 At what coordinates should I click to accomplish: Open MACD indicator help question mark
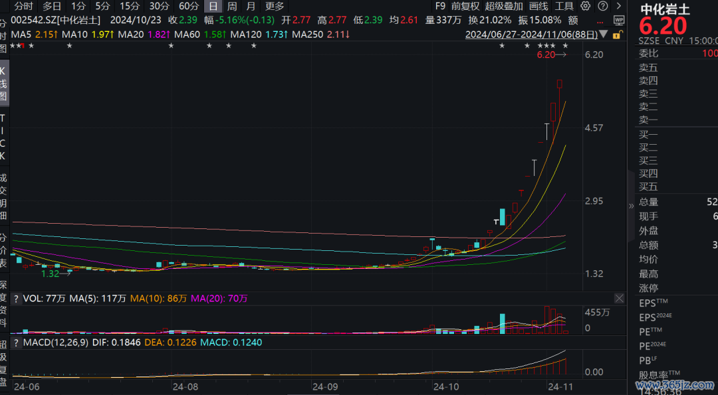[x=16, y=343]
